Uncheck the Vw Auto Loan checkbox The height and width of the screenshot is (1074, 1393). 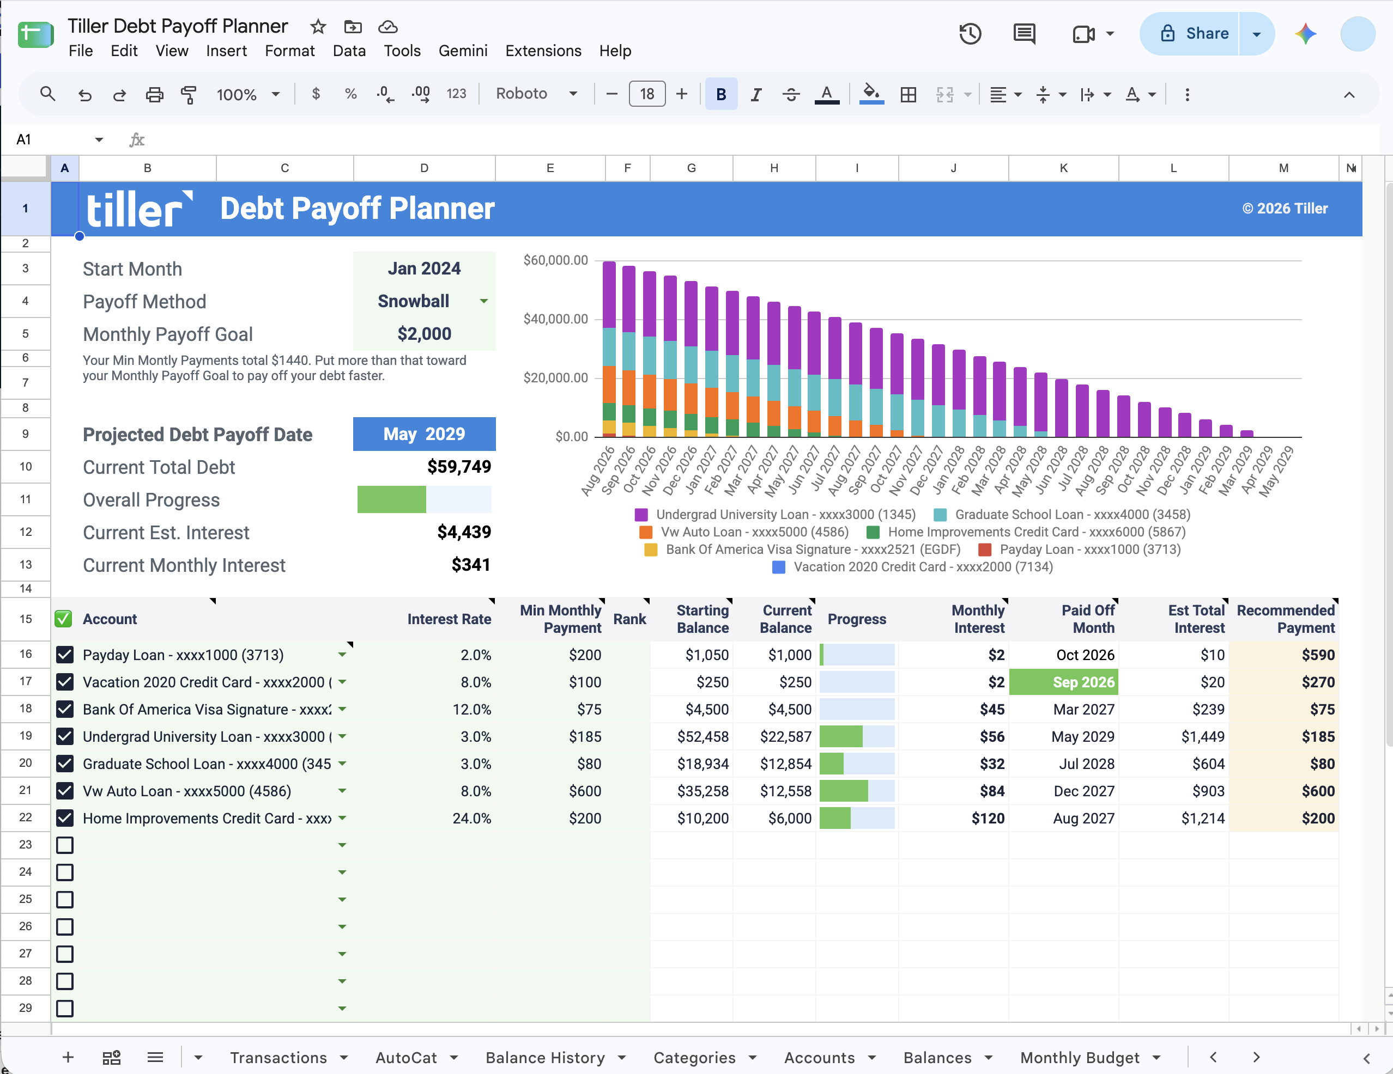point(64,791)
